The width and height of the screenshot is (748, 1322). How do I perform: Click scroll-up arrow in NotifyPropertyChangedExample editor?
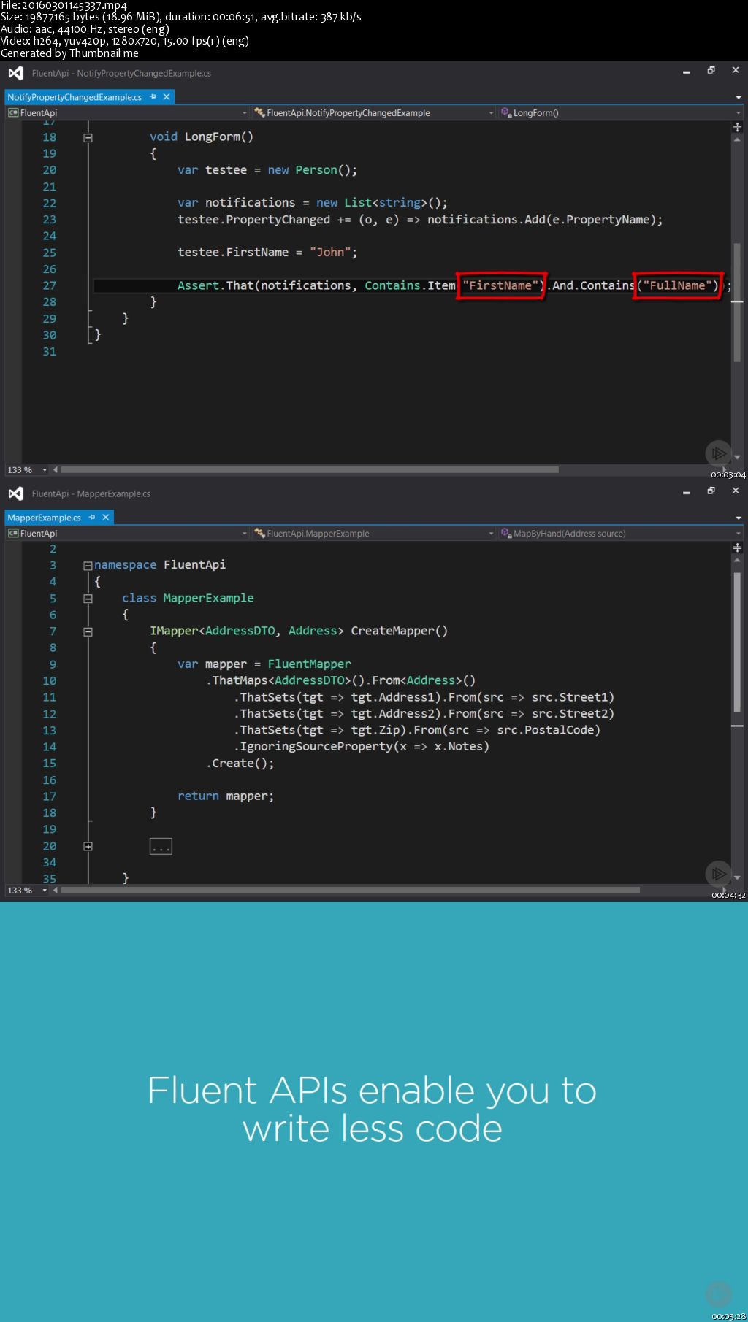(737, 139)
